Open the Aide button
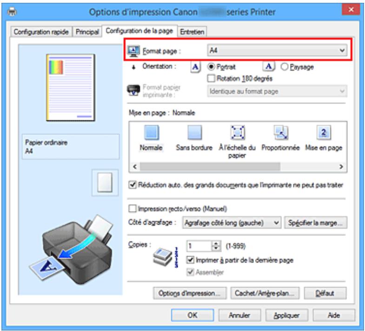 point(333,315)
